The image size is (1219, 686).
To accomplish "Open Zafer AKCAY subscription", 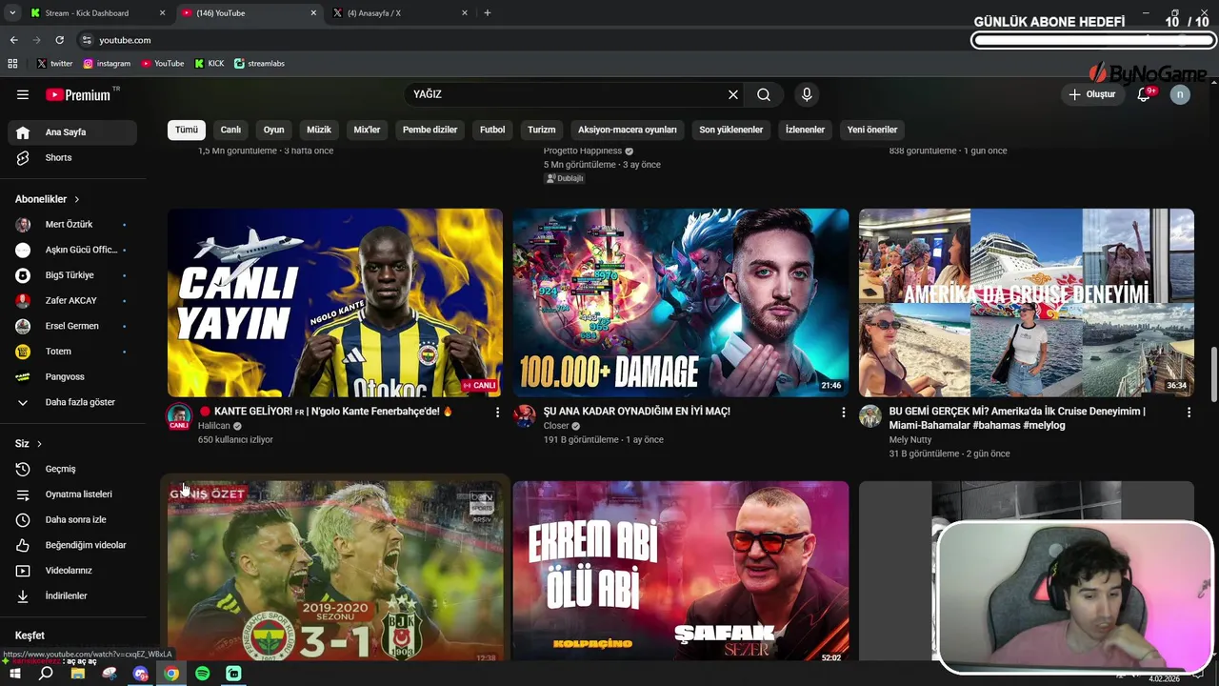I will coord(72,300).
